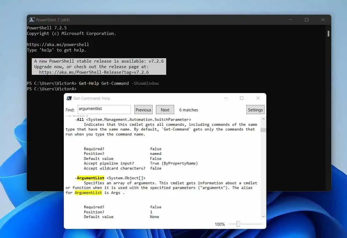Maximize the Get-Command Help window
347x238 pixels.
tap(242, 98)
